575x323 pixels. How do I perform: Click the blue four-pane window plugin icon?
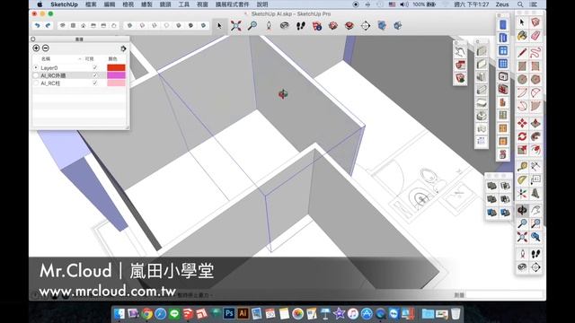pyautogui.click(x=503, y=50)
